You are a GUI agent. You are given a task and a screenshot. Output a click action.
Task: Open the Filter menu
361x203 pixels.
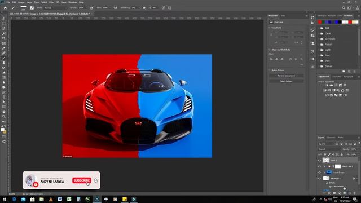tap(51, 2)
